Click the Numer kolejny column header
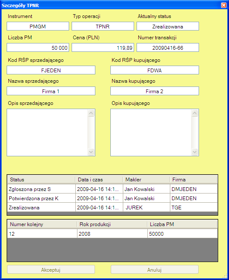The image size is (229, 280). tap(42, 224)
